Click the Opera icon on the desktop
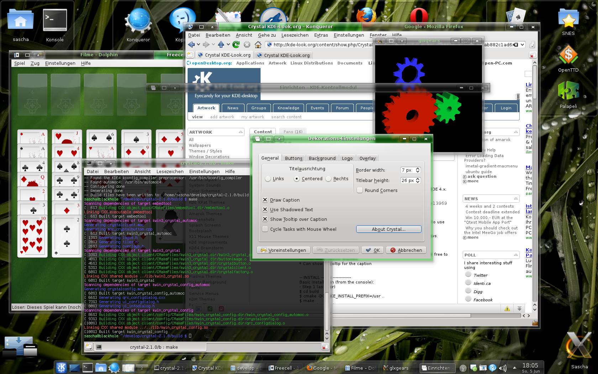This screenshot has height=374, width=598. (419, 16)
